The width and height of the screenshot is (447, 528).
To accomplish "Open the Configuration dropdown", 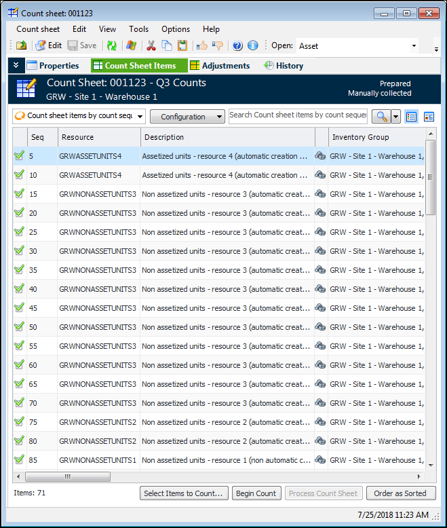I will pos(187,117).
